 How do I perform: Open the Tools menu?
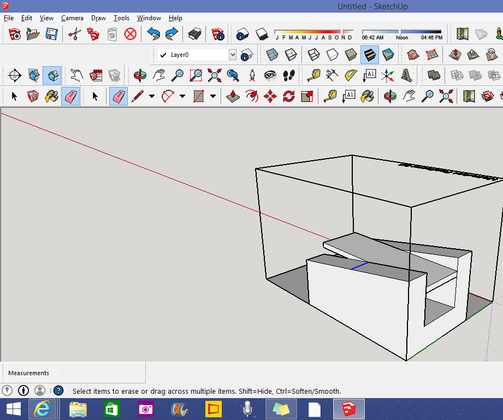[121, 18]
